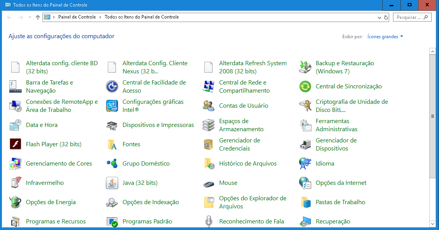Screen dimensions: 439x230
Task: Open the address bar history dropdown arrow
Action: click(379, 17)
